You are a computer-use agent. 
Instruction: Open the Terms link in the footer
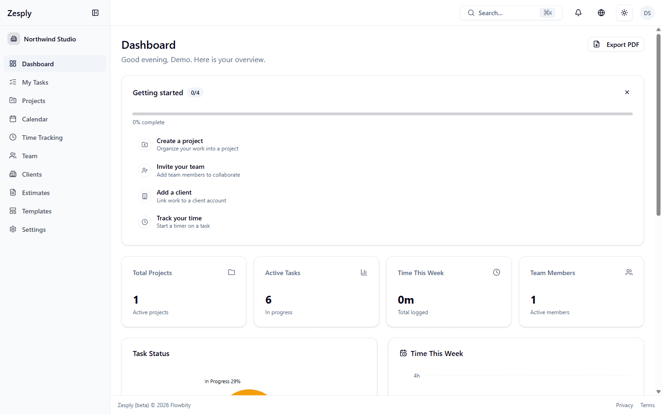[647, 405]
